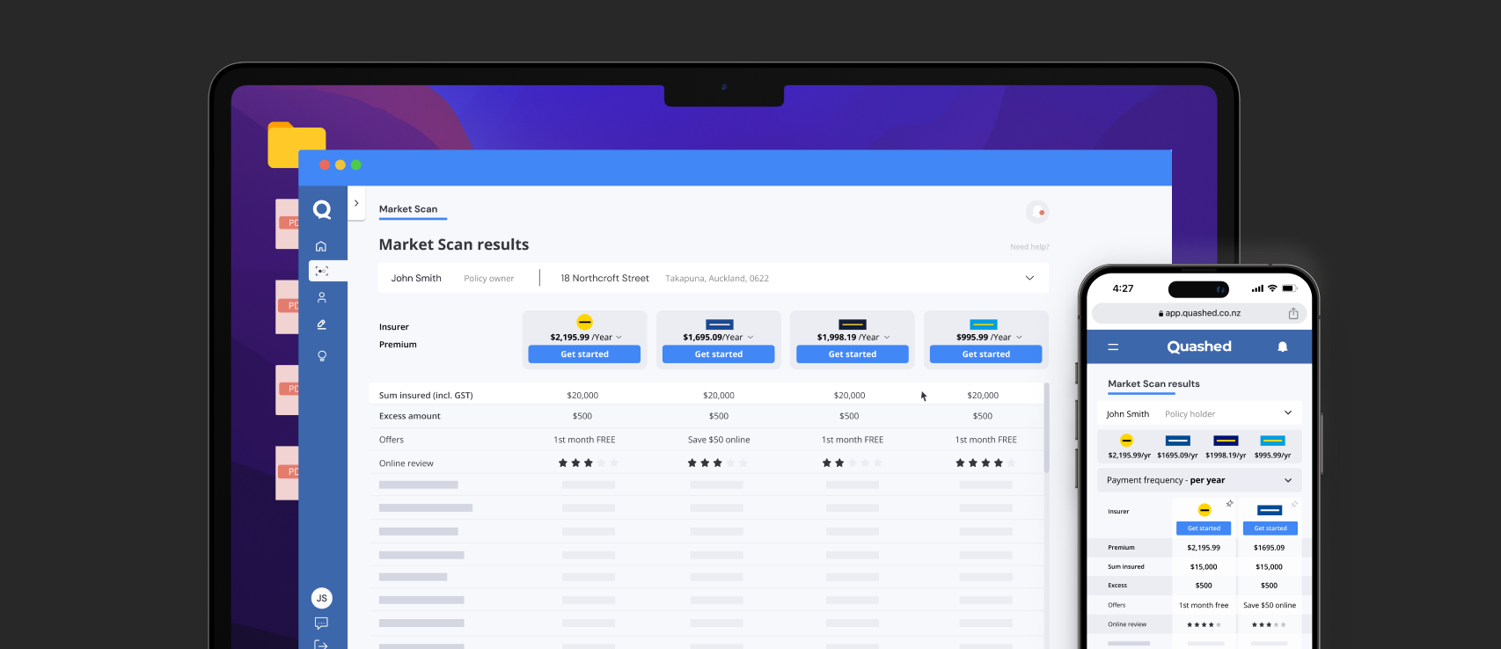
Task: Open the /Year dropdown beside $1,998.19
Action: coord(887,338)
